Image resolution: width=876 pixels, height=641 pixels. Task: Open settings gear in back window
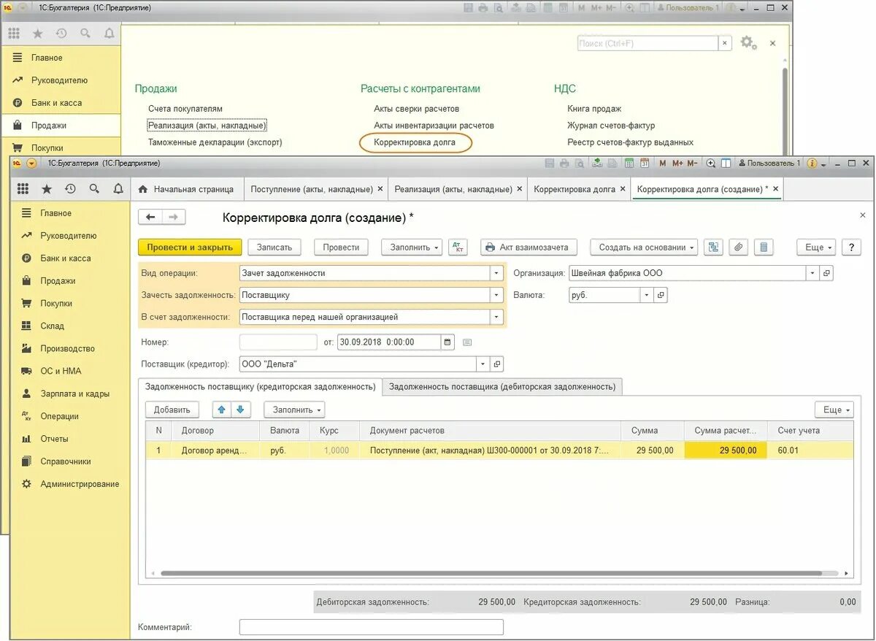[748, 43]
